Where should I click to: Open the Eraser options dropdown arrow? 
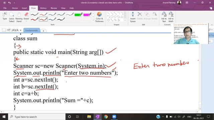click(x=26, y=21)
